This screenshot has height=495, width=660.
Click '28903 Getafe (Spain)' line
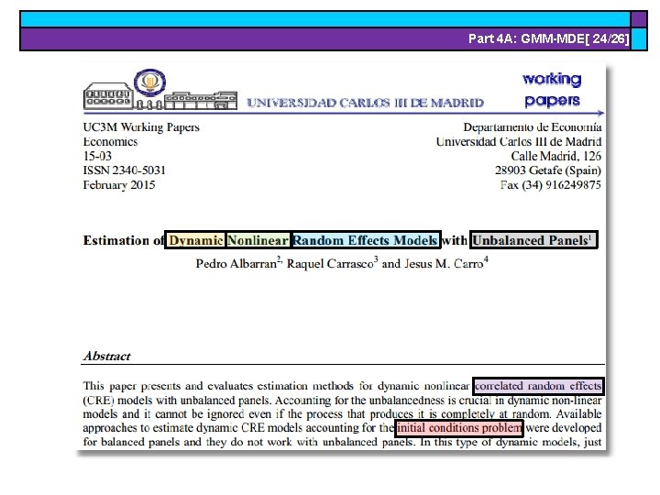[x=548, y=170]
